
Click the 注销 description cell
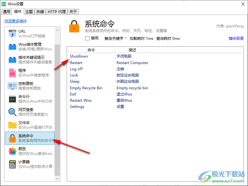tap(120, 69)
